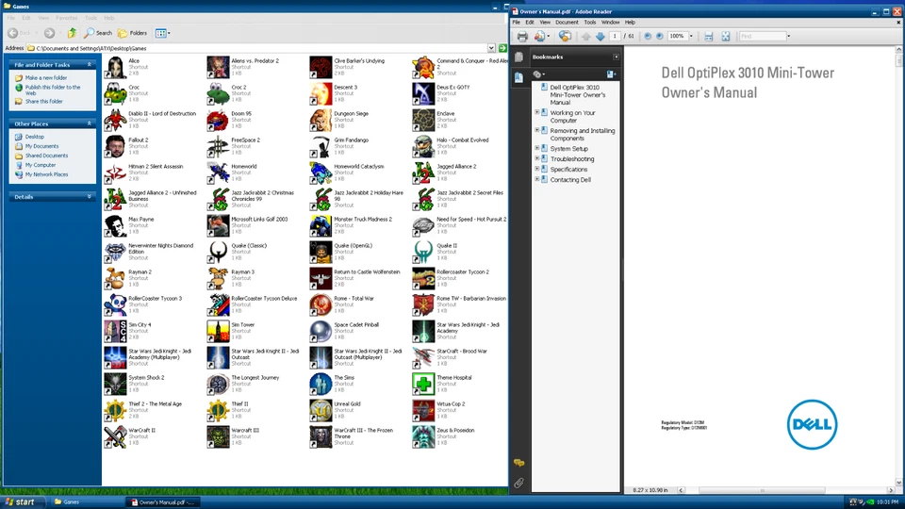Screen dimensions: 905x509
Task: Click the clock in the system tray
Action: (x=887, y=502)
